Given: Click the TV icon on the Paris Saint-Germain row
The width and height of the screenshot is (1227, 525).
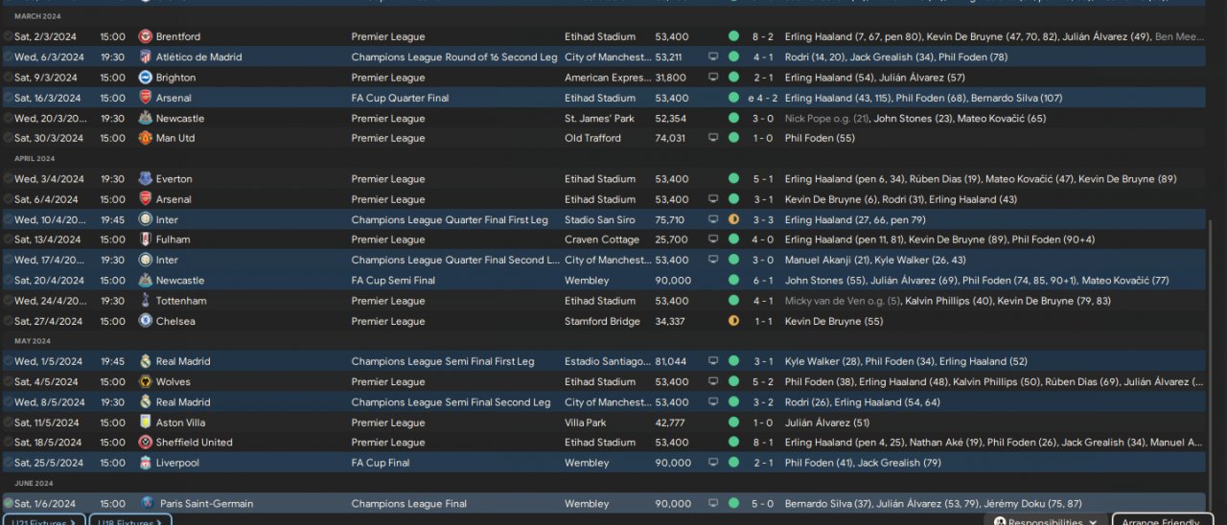Looking at the screenshot, I should [713, 504].
